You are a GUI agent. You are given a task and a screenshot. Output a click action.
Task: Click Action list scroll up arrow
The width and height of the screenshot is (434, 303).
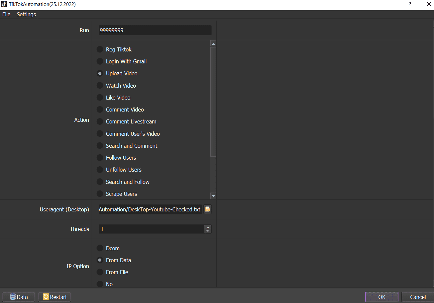213,44
